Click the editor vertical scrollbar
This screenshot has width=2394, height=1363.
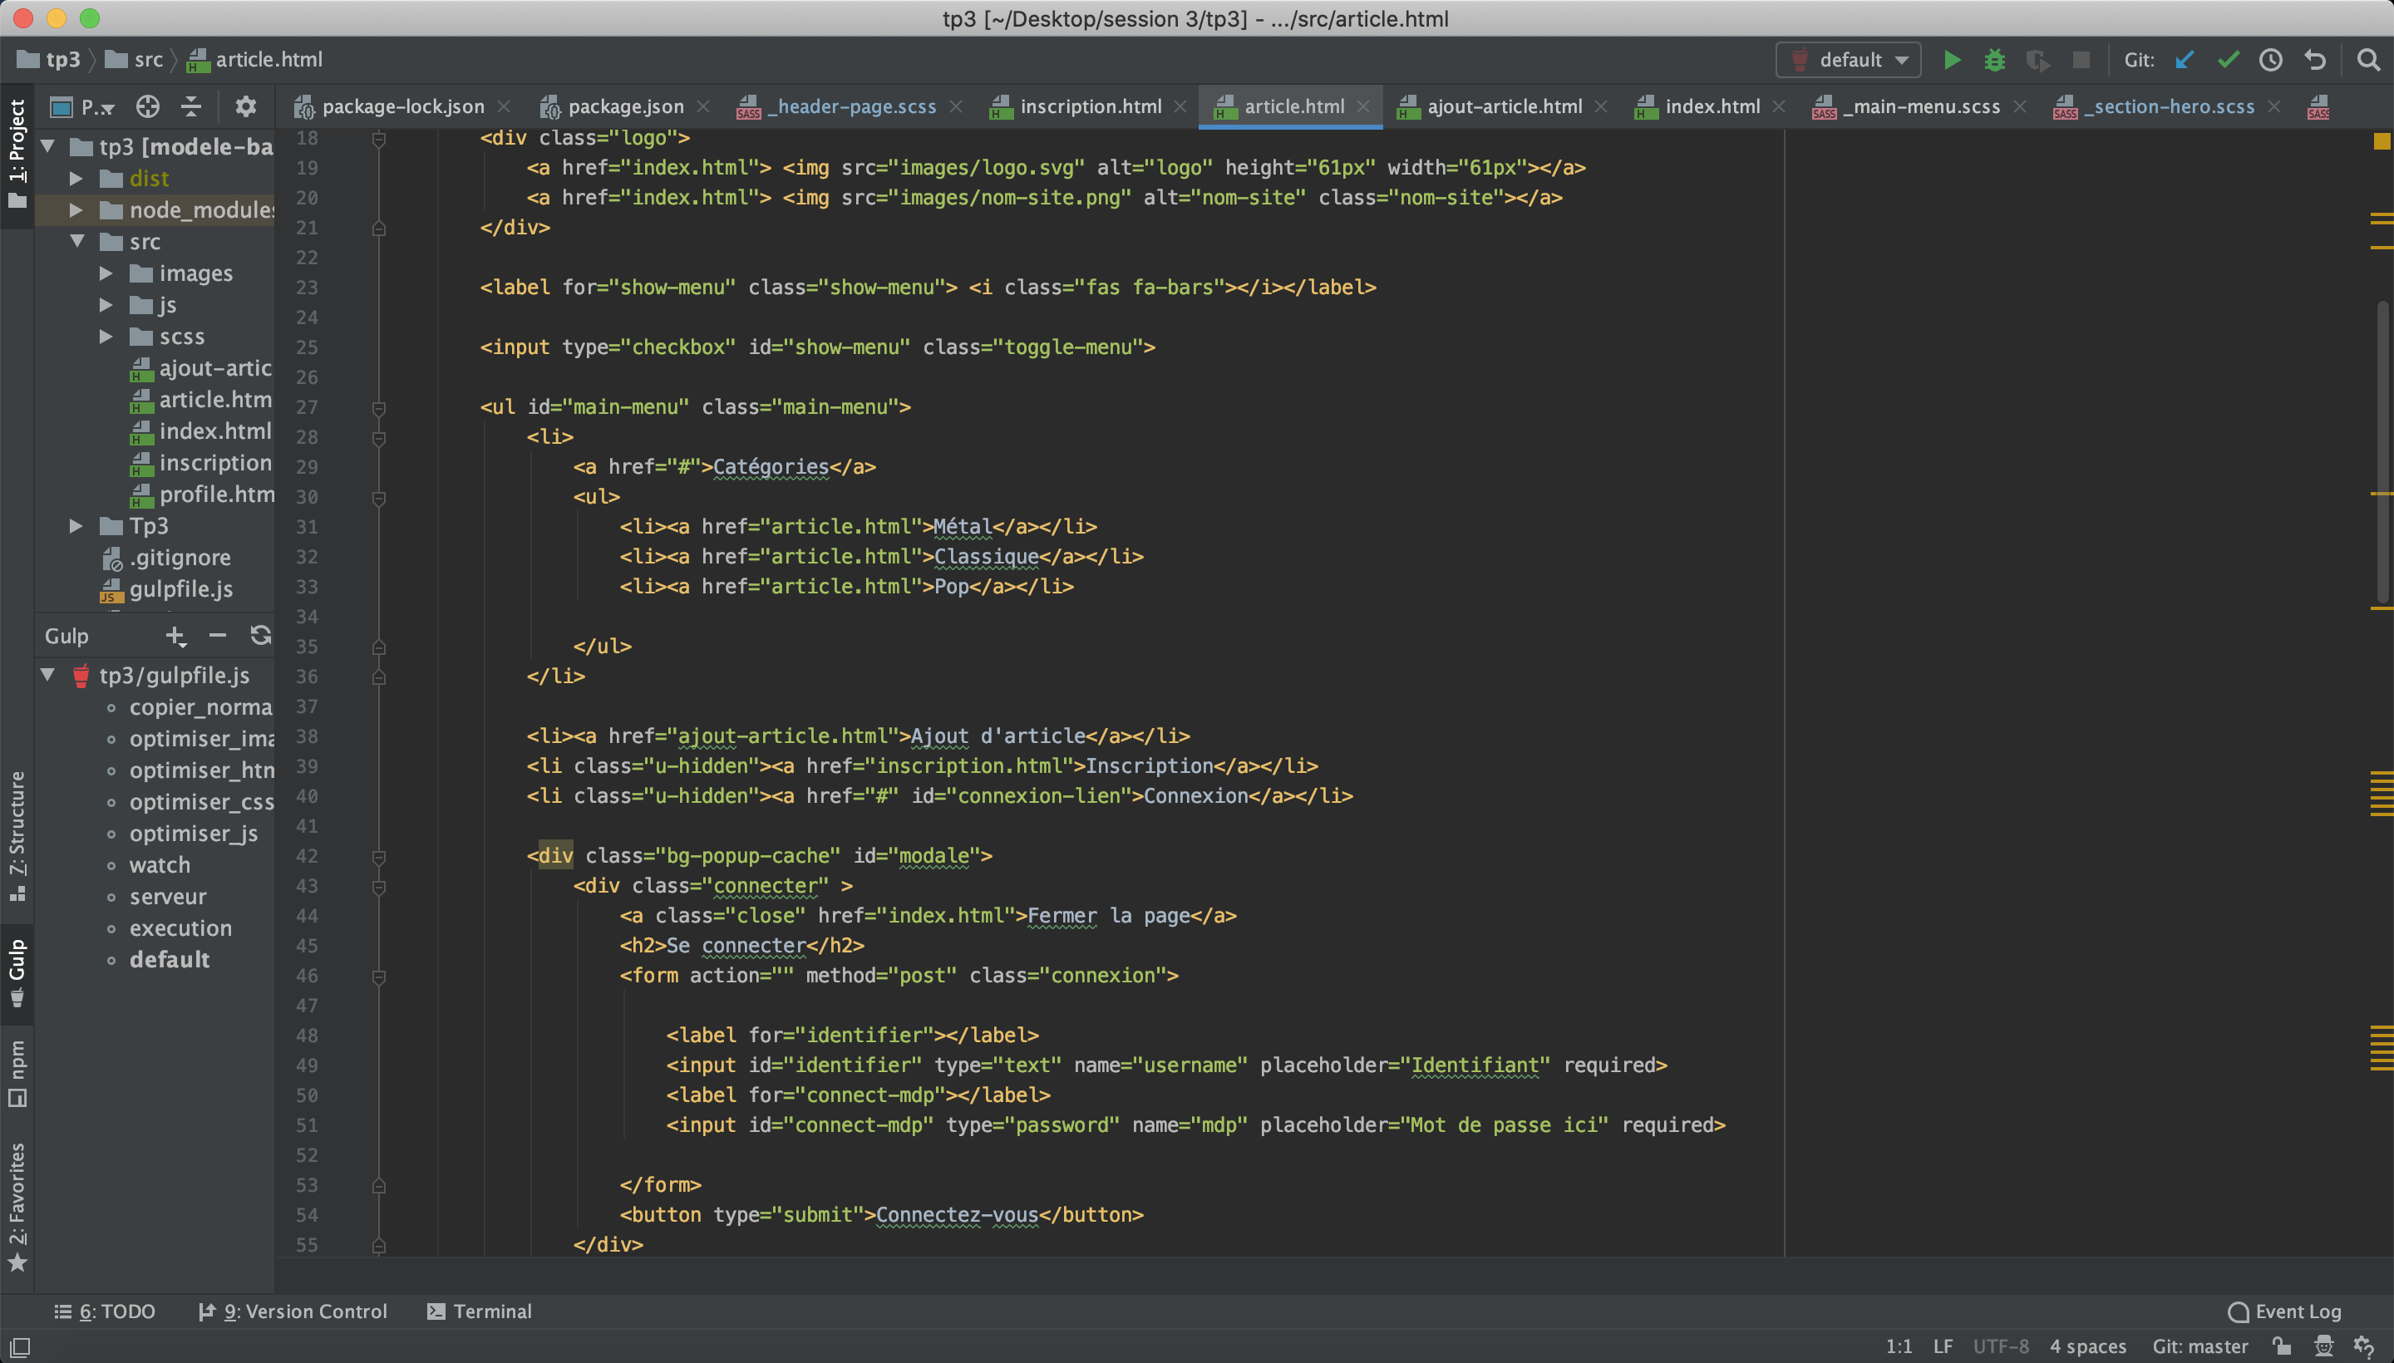2384,450
